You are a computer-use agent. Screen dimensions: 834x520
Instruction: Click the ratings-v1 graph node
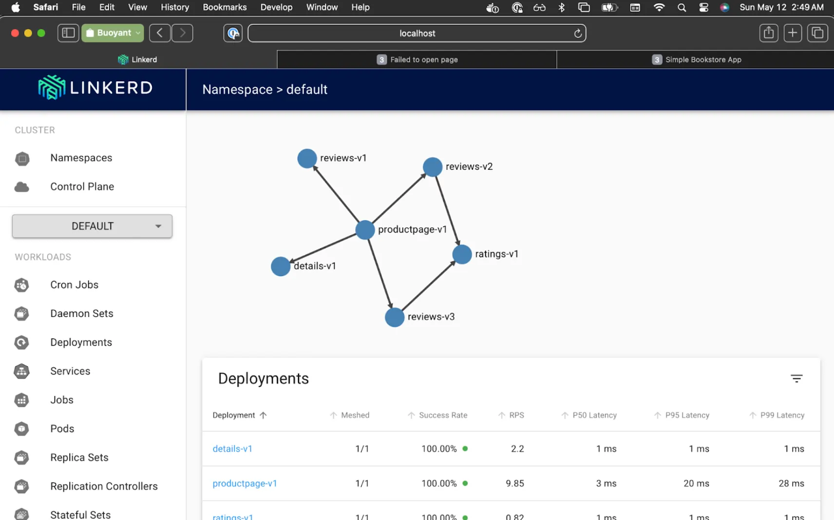[x=462, y=254]
